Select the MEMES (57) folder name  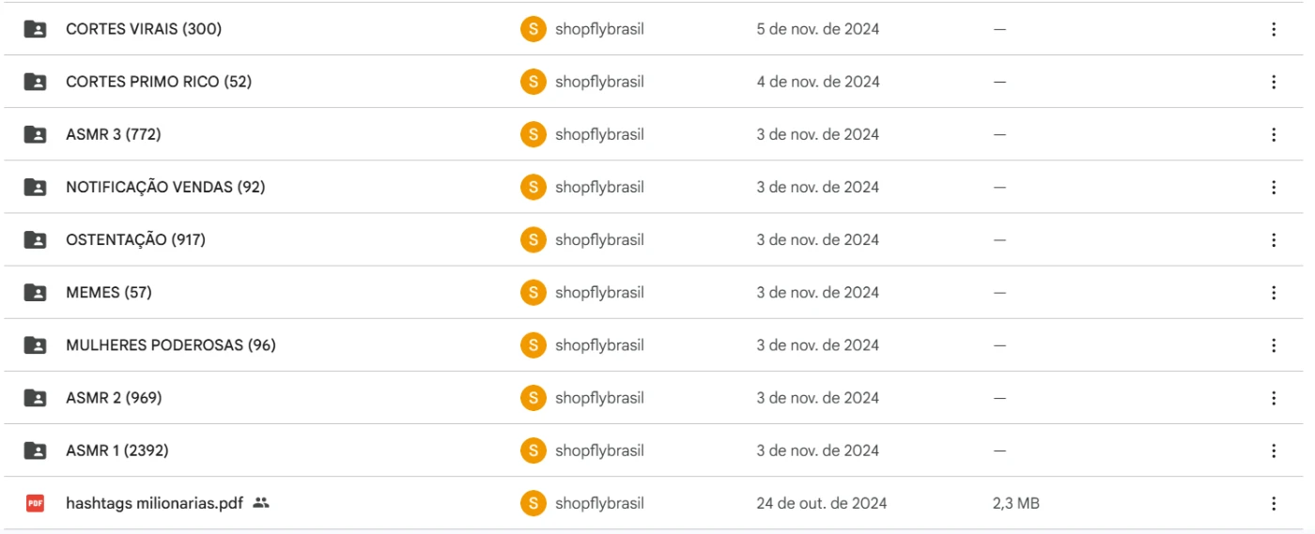click(x=109, y=292)
